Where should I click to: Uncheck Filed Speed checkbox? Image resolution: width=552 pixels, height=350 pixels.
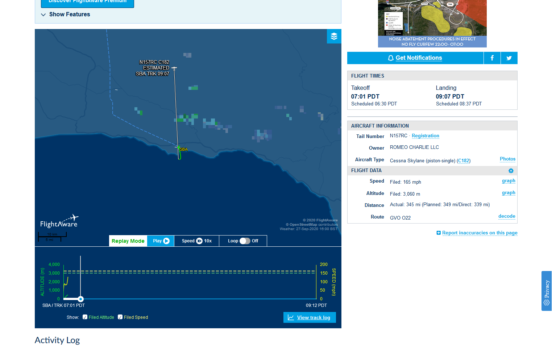[120, 317]
